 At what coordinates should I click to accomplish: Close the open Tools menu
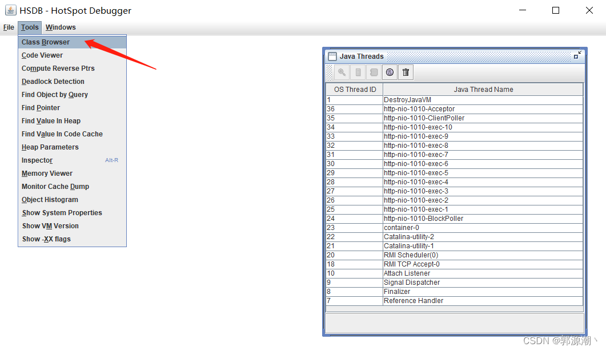30,27
